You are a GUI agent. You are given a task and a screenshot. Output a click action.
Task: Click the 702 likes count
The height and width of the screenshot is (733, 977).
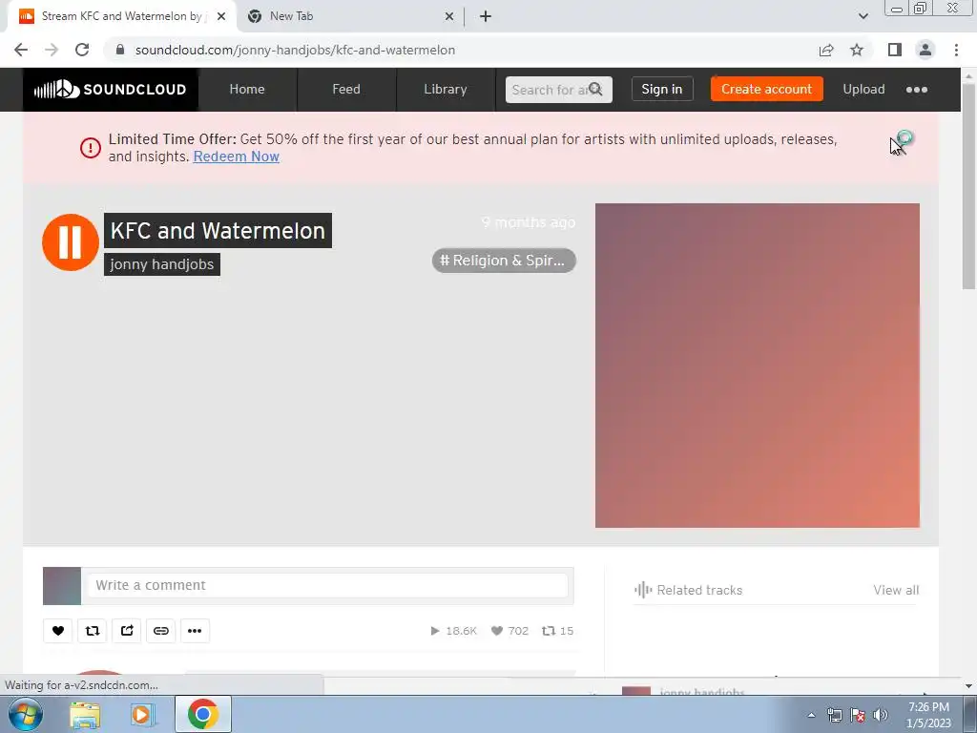(509, 631)
